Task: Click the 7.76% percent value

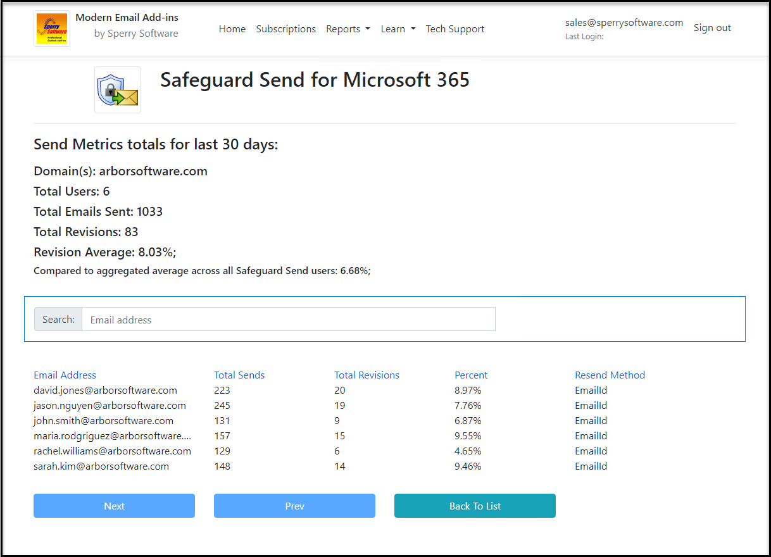Action: 468,405
